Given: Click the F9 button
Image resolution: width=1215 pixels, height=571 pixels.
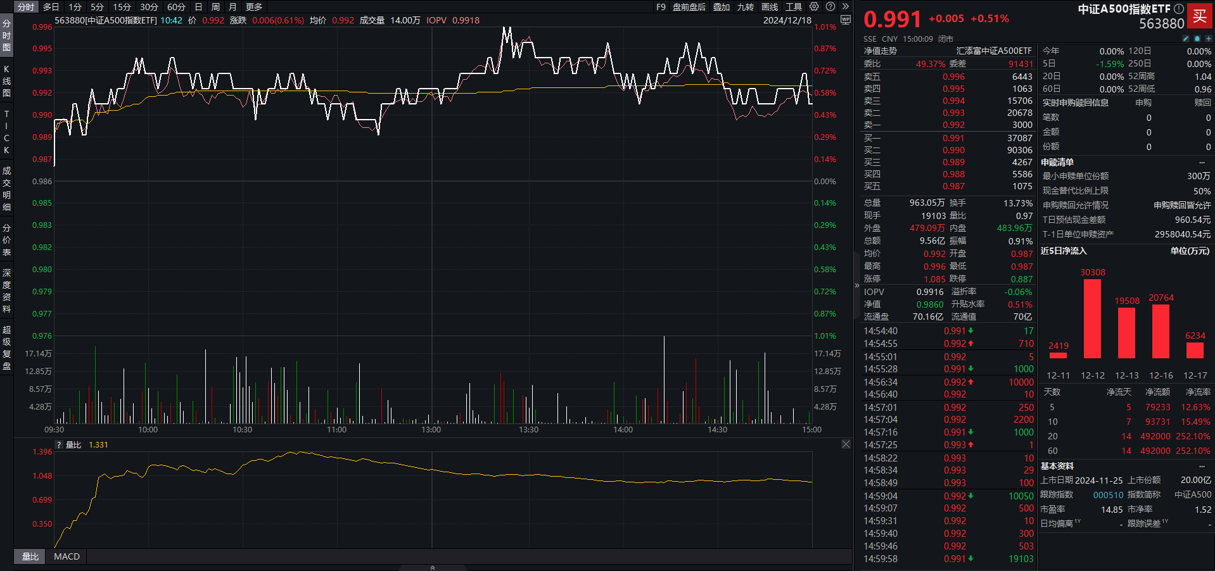Looking at the screenshot, I should point(661,7).
